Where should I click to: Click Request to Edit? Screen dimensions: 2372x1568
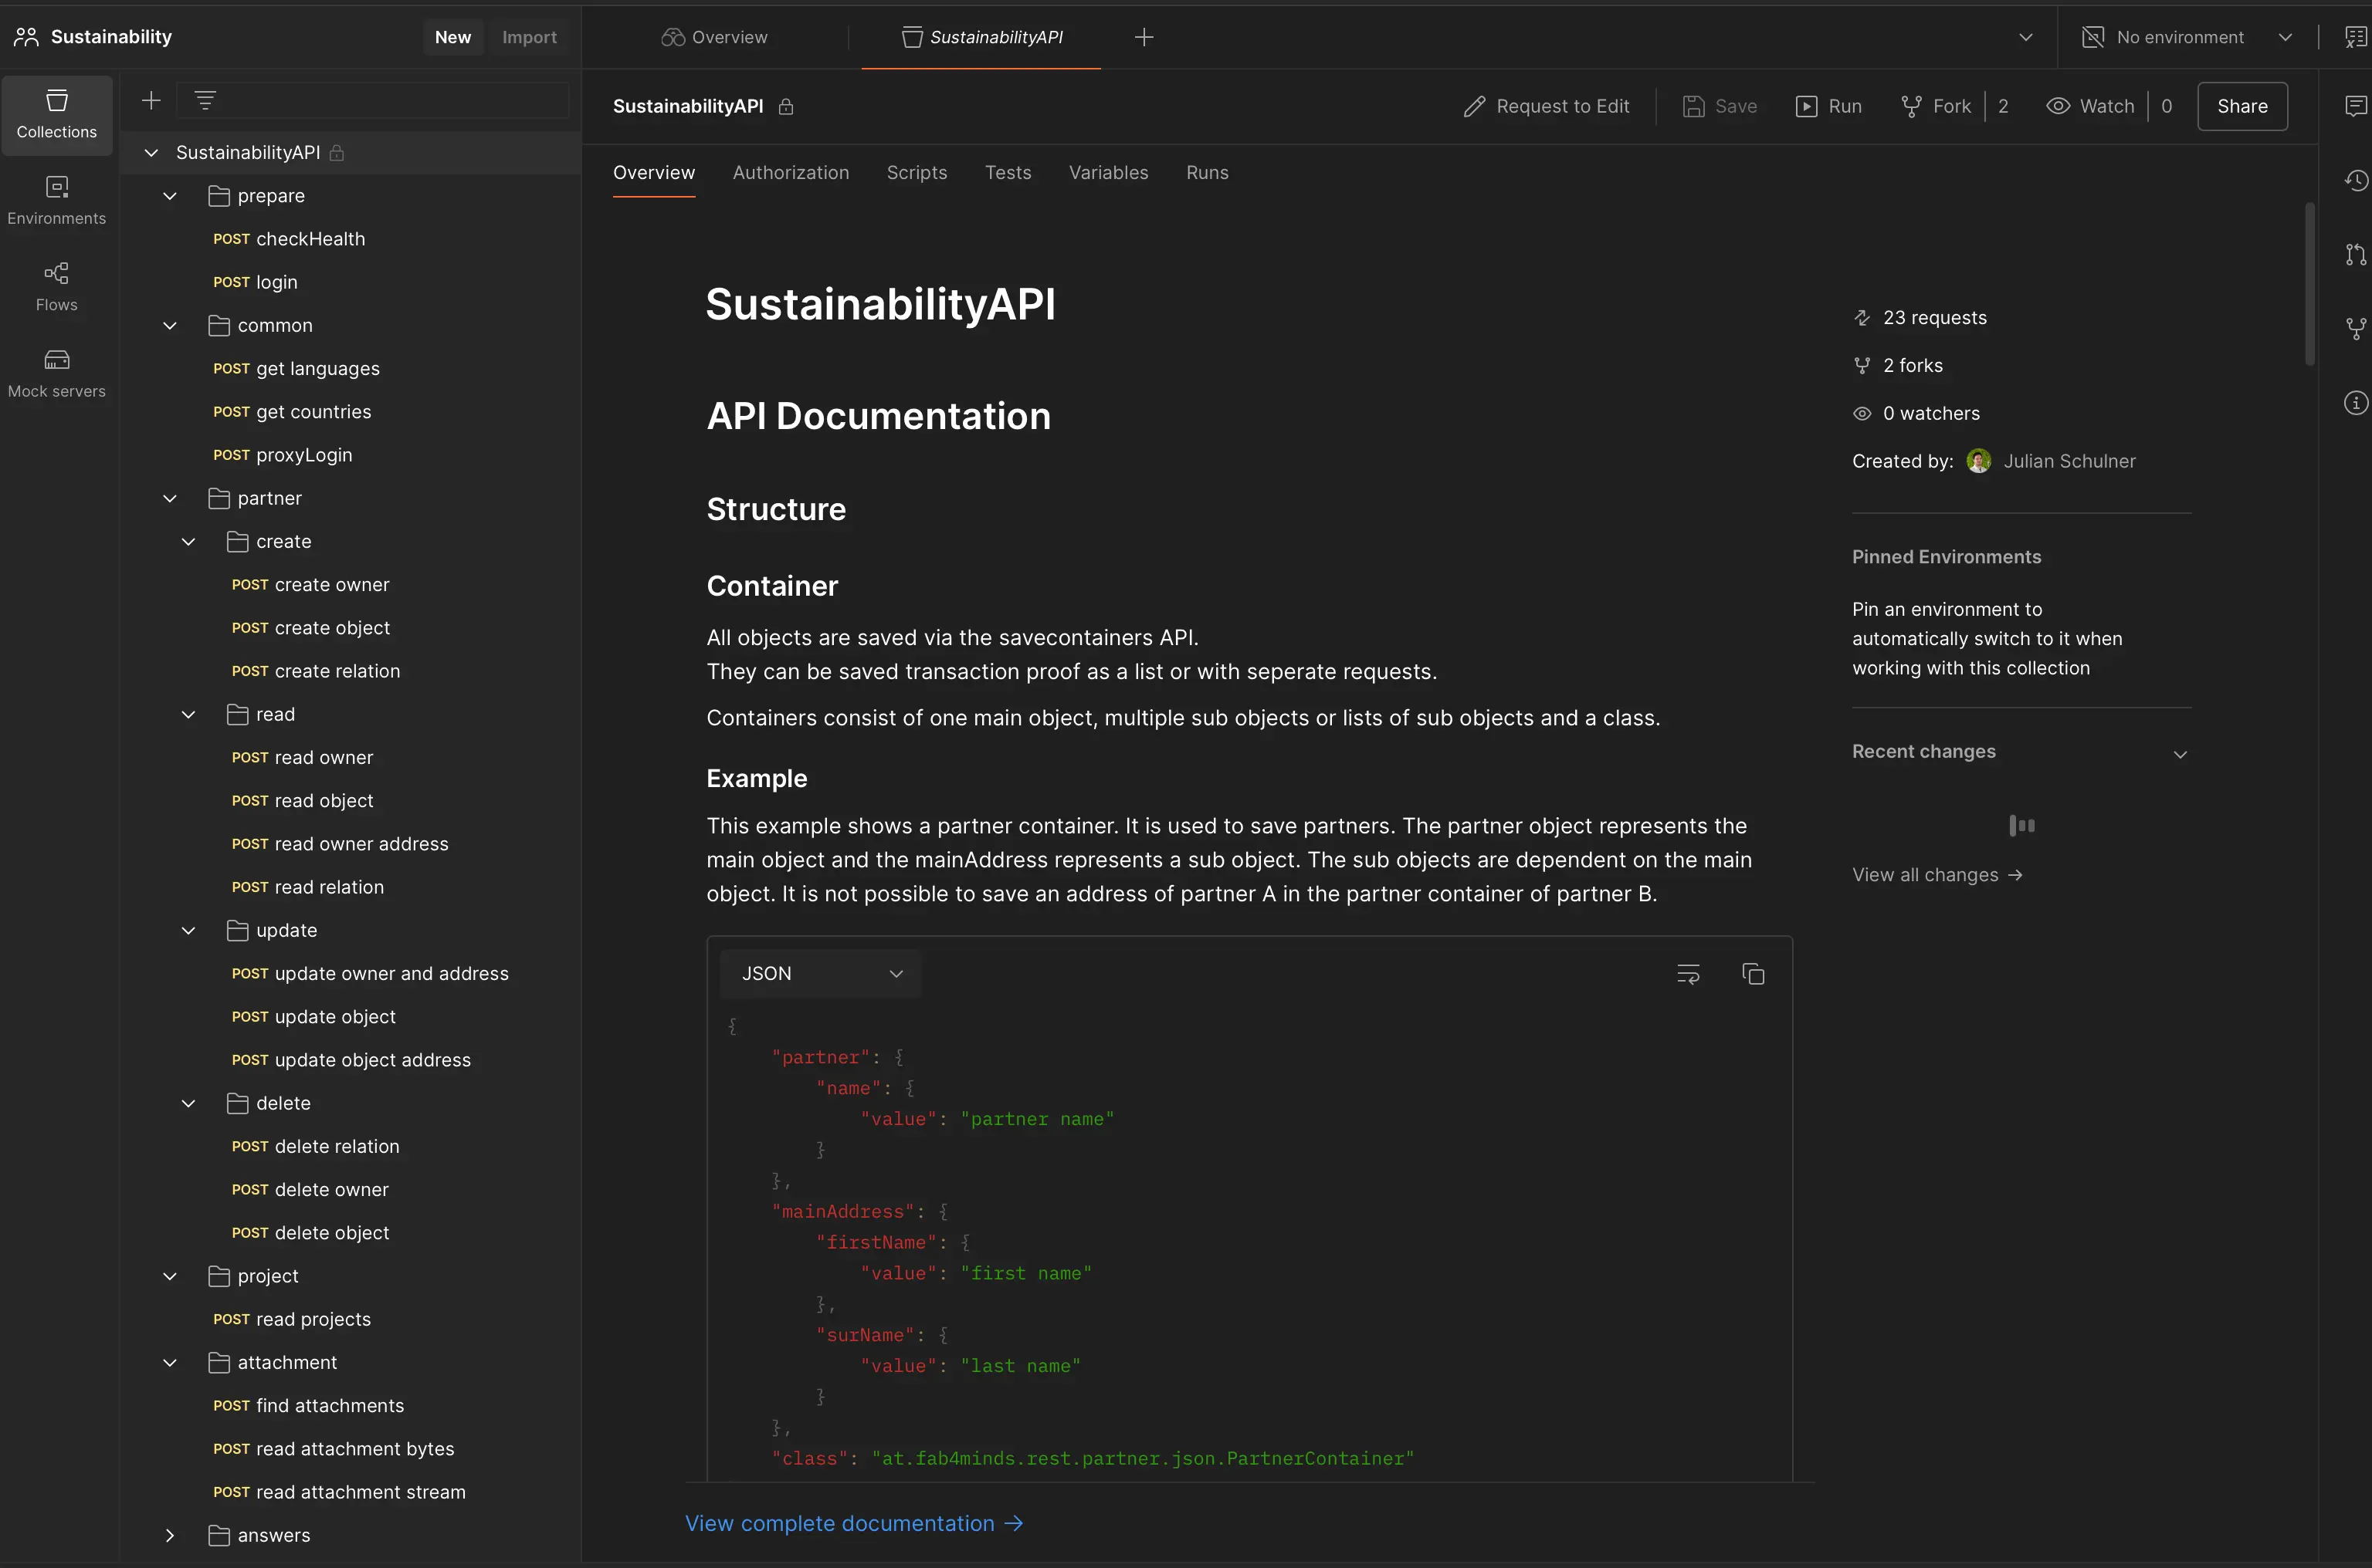tap(1546, 106)
